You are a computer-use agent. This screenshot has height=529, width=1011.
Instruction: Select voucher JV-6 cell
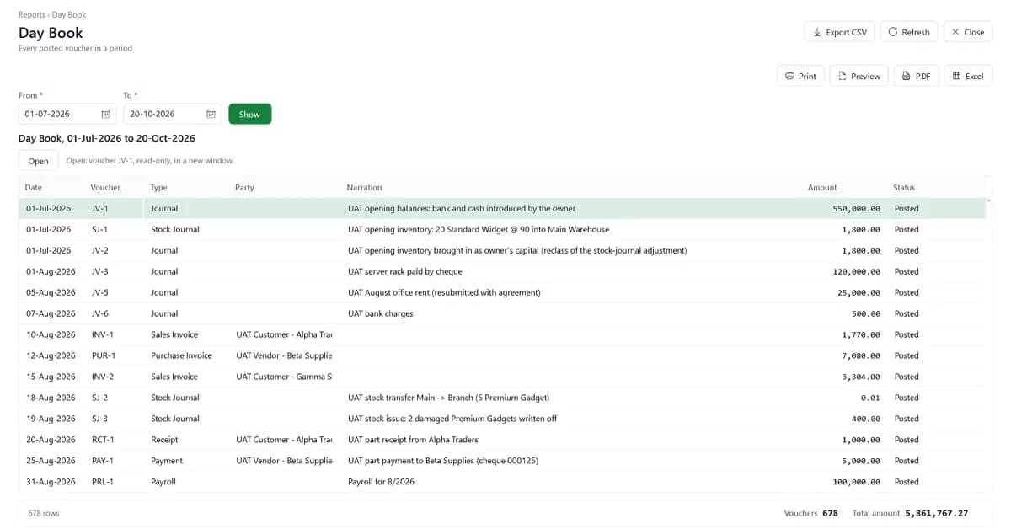100,313
